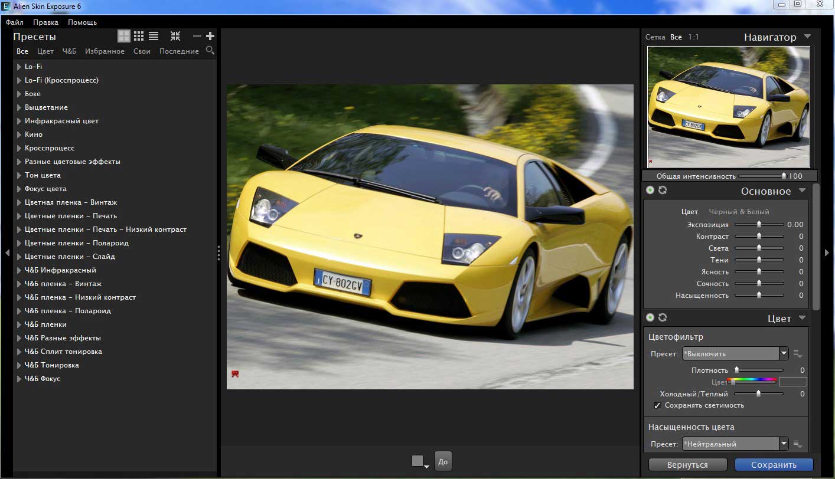Click the Вернуться button
The image size is (835, 479).
click(x=687, y=465)
